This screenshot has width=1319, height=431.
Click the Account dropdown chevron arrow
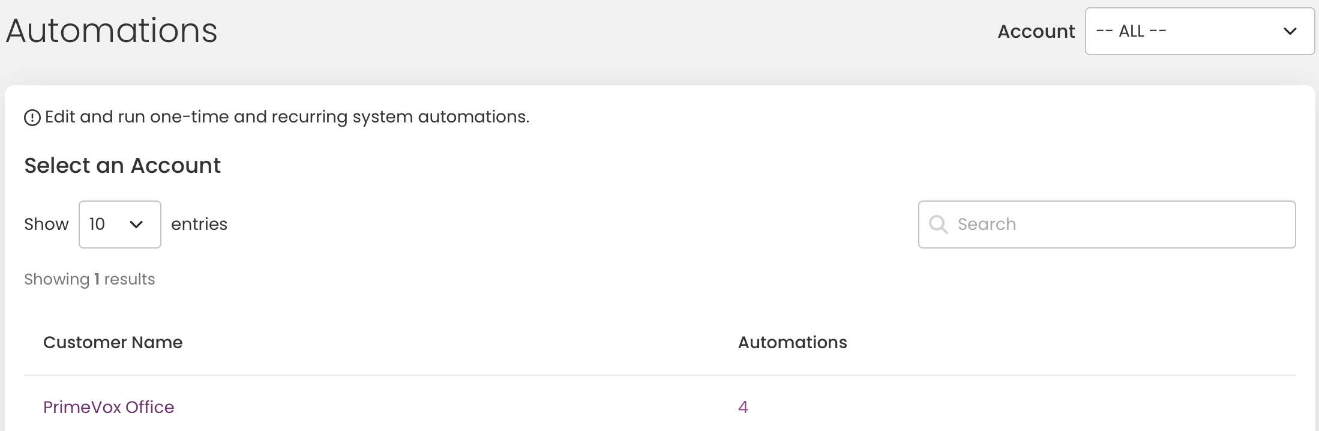click(x=1290, y=31)
